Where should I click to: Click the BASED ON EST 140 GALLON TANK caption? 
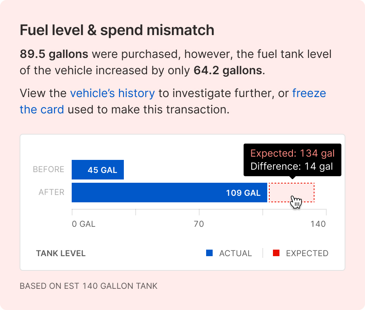coord(88,286)
